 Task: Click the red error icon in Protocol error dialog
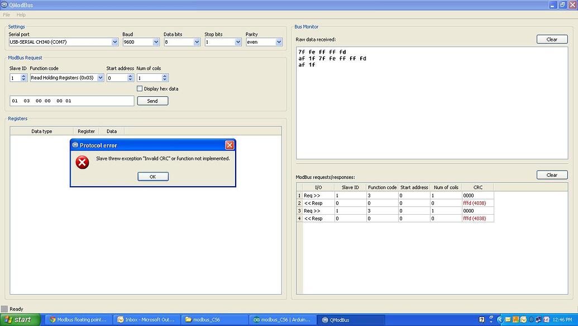click(x=82, y=162)
